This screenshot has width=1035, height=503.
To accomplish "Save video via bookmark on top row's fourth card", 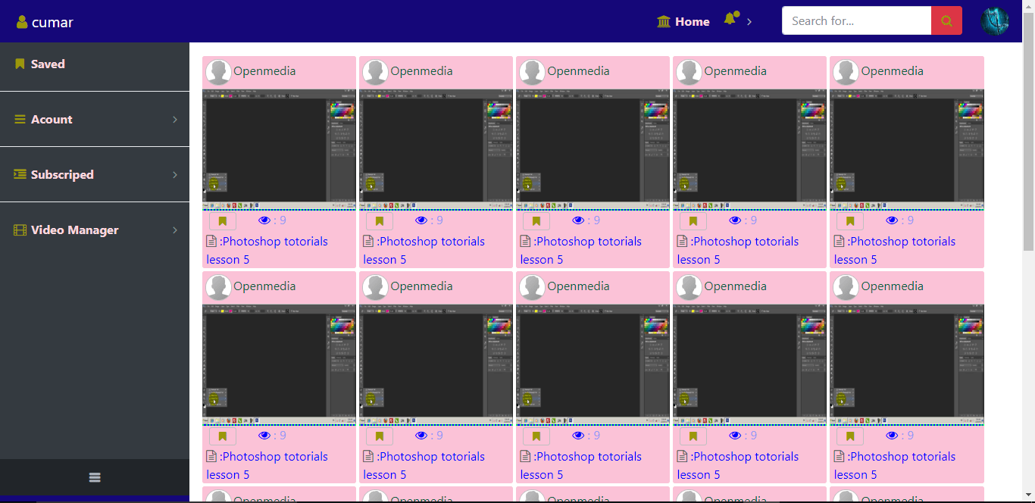I will (693, 221).
